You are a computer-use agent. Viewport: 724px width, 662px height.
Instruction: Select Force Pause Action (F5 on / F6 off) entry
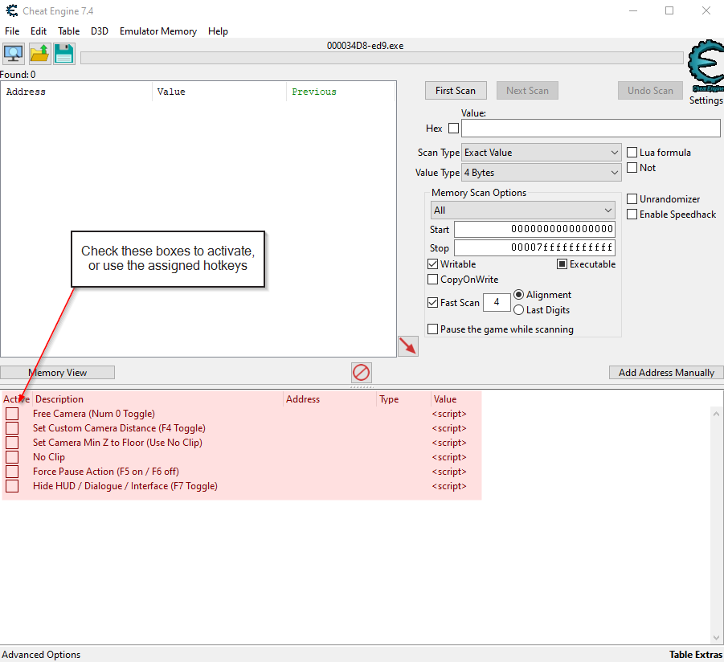106,472
